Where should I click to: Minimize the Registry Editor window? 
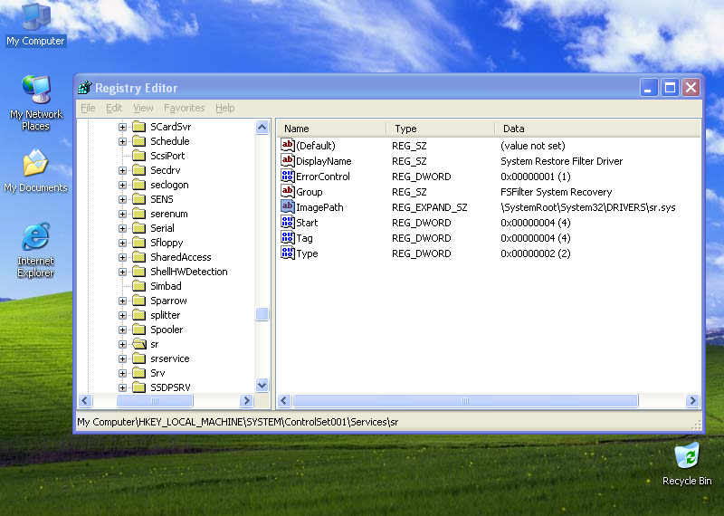[648, 87]
